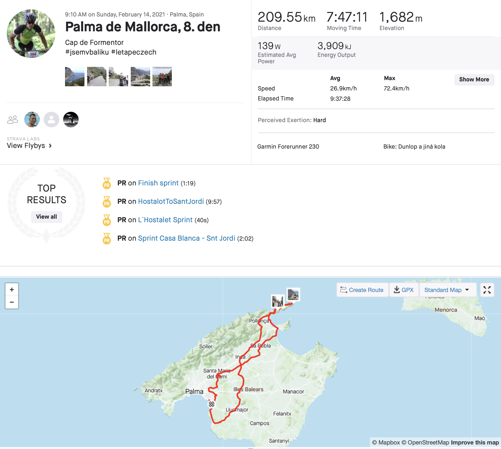Expand stats with Show More
The image size is (501, 449).
tap(474, 79)
